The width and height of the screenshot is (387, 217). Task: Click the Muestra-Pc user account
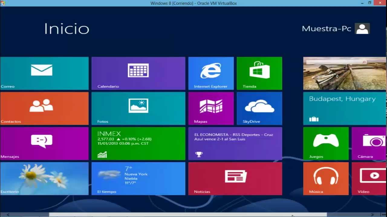point(336,29)
